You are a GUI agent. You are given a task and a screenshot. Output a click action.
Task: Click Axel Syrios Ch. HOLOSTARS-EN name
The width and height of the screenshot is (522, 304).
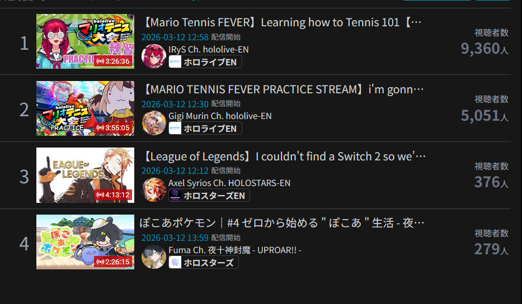pyautogui.click(x=229, y=183)
